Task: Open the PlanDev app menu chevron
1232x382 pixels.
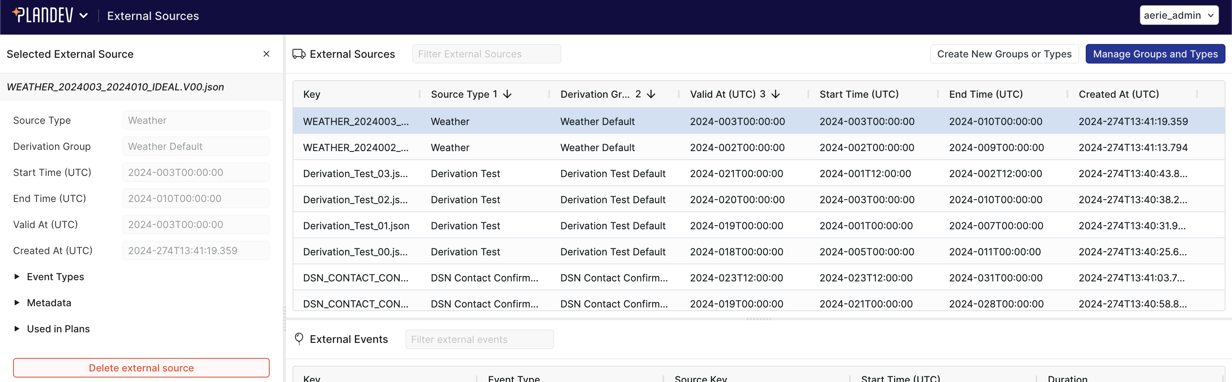Action: click(x=84, y=16)
